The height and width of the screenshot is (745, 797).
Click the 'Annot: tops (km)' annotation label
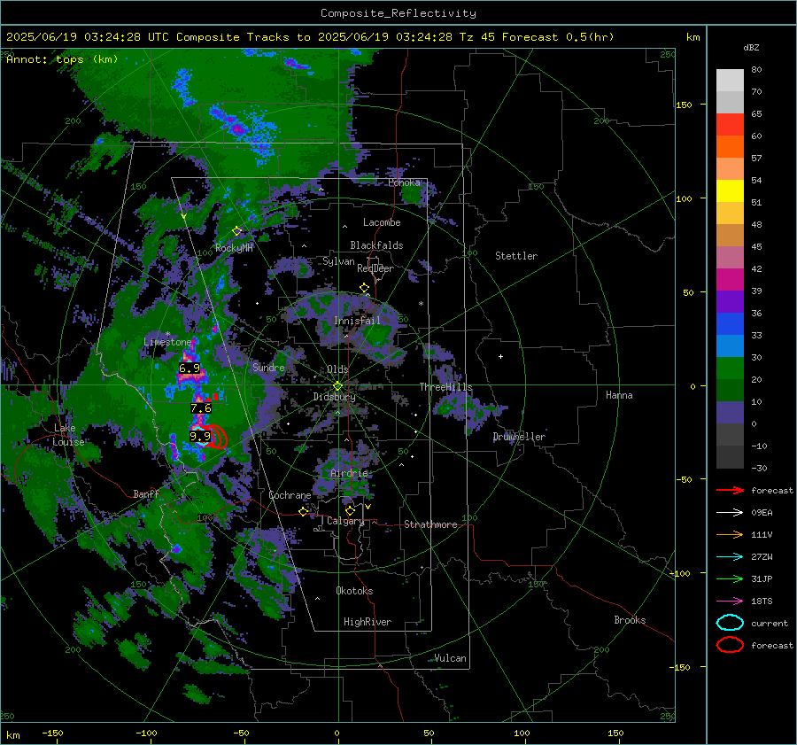click(62, 59)
